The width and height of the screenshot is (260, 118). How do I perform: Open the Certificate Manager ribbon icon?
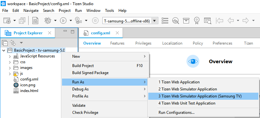pyautogui.click(x=197, y=21)
